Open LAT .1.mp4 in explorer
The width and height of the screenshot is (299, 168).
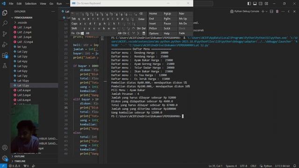(24, 28)
